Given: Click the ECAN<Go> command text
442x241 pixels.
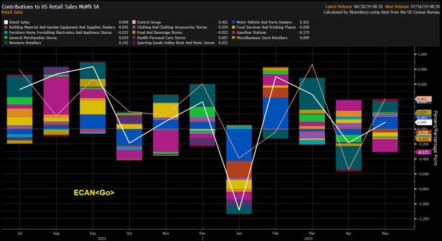Looking at the screenshot, I should tap(94, 193).
